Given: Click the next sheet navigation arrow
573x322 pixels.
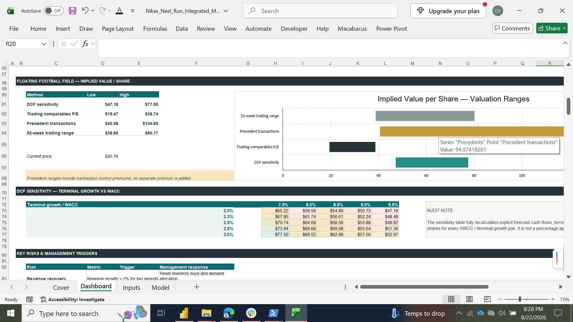Looking at the screenshot, I should pyautogui.click(x=26, y=287).
